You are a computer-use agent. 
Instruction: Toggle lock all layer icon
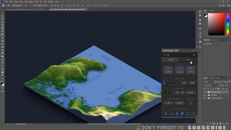[x=218, y=88]
